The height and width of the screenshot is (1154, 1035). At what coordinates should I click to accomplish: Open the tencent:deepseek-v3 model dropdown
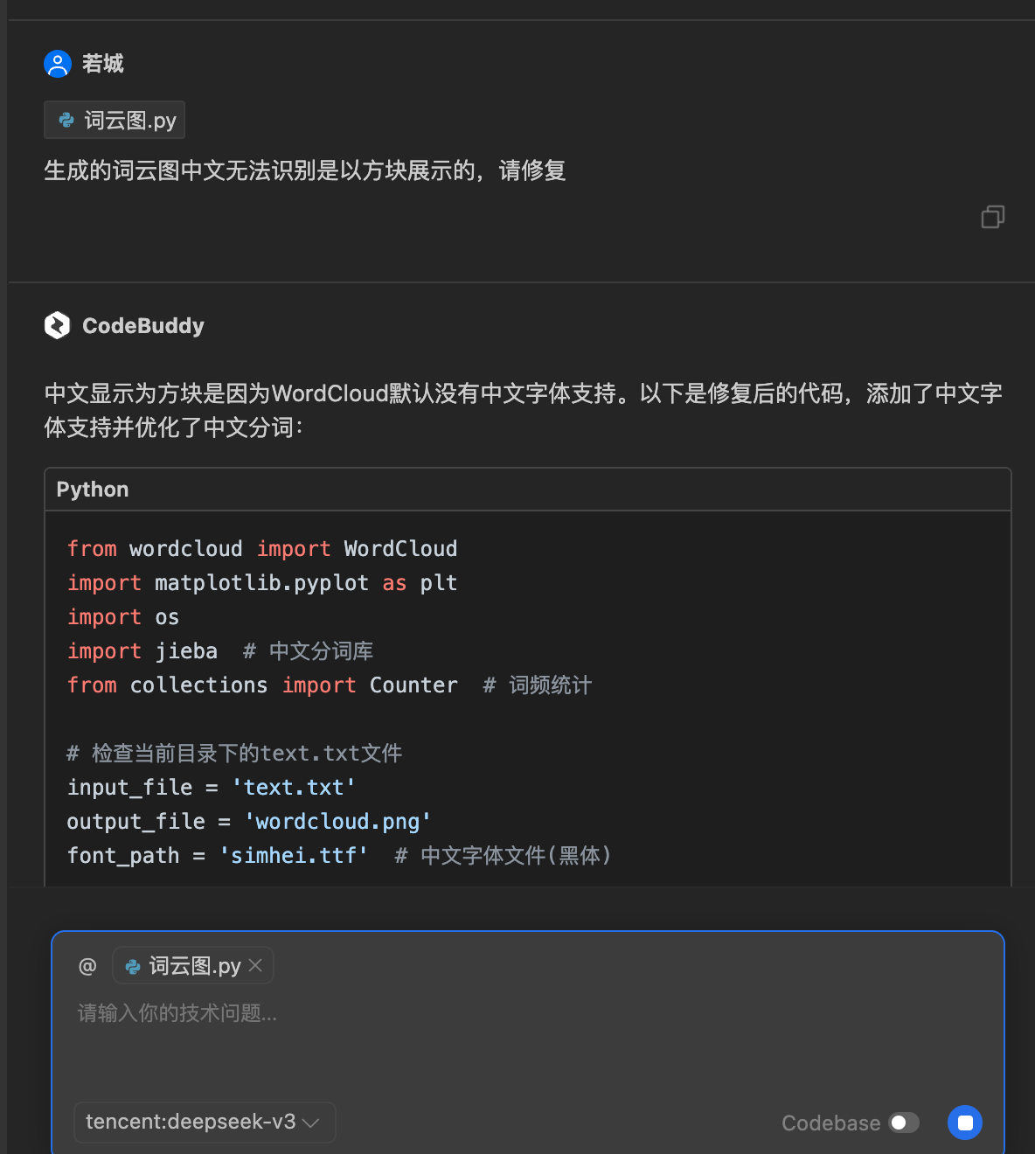click(x=204, y=1123)
